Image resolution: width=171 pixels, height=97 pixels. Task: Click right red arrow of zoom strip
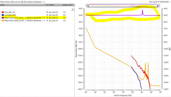click(x=159, y=5)
